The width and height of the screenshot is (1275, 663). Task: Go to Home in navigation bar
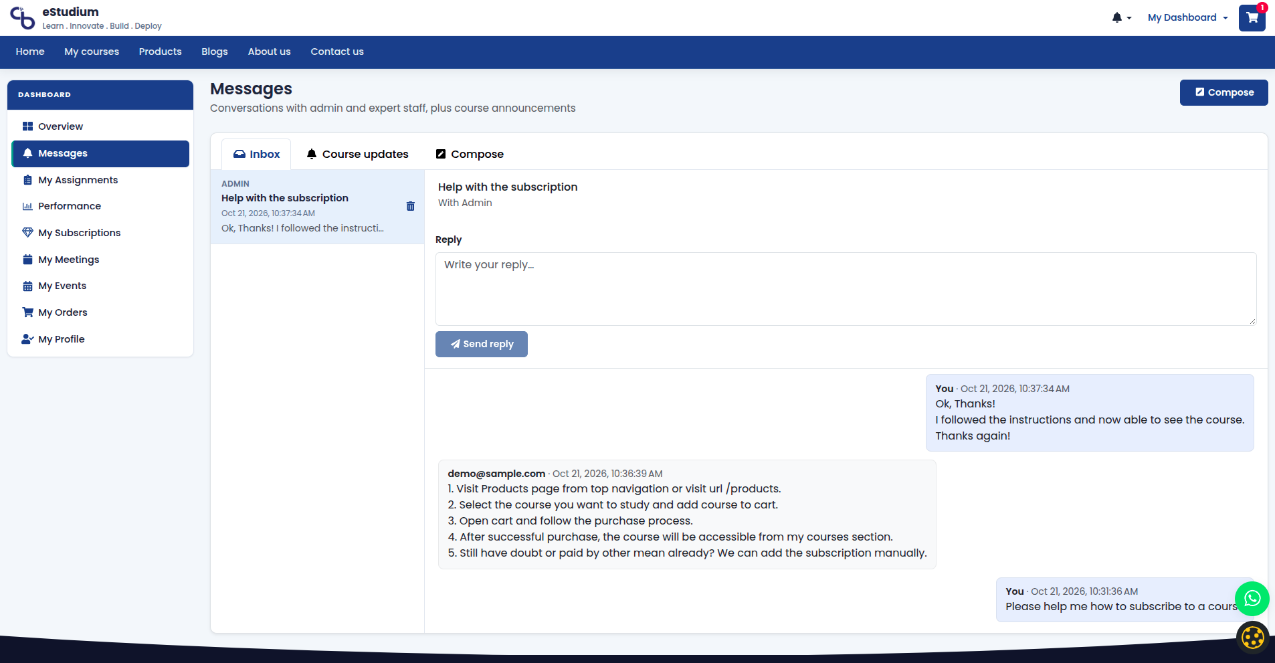[30, 52]
